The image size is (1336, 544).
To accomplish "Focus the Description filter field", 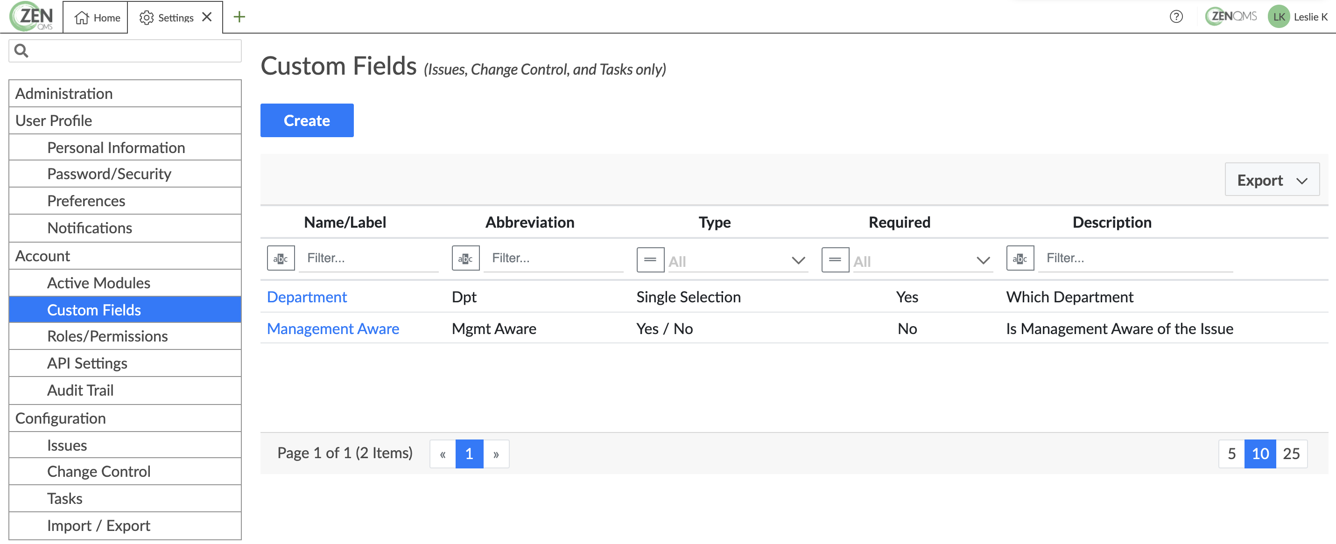I will point(1136,258).
